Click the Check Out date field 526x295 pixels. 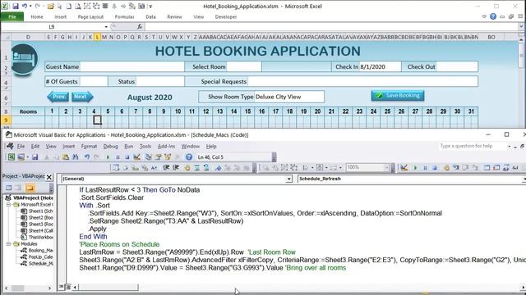(457, 66)
